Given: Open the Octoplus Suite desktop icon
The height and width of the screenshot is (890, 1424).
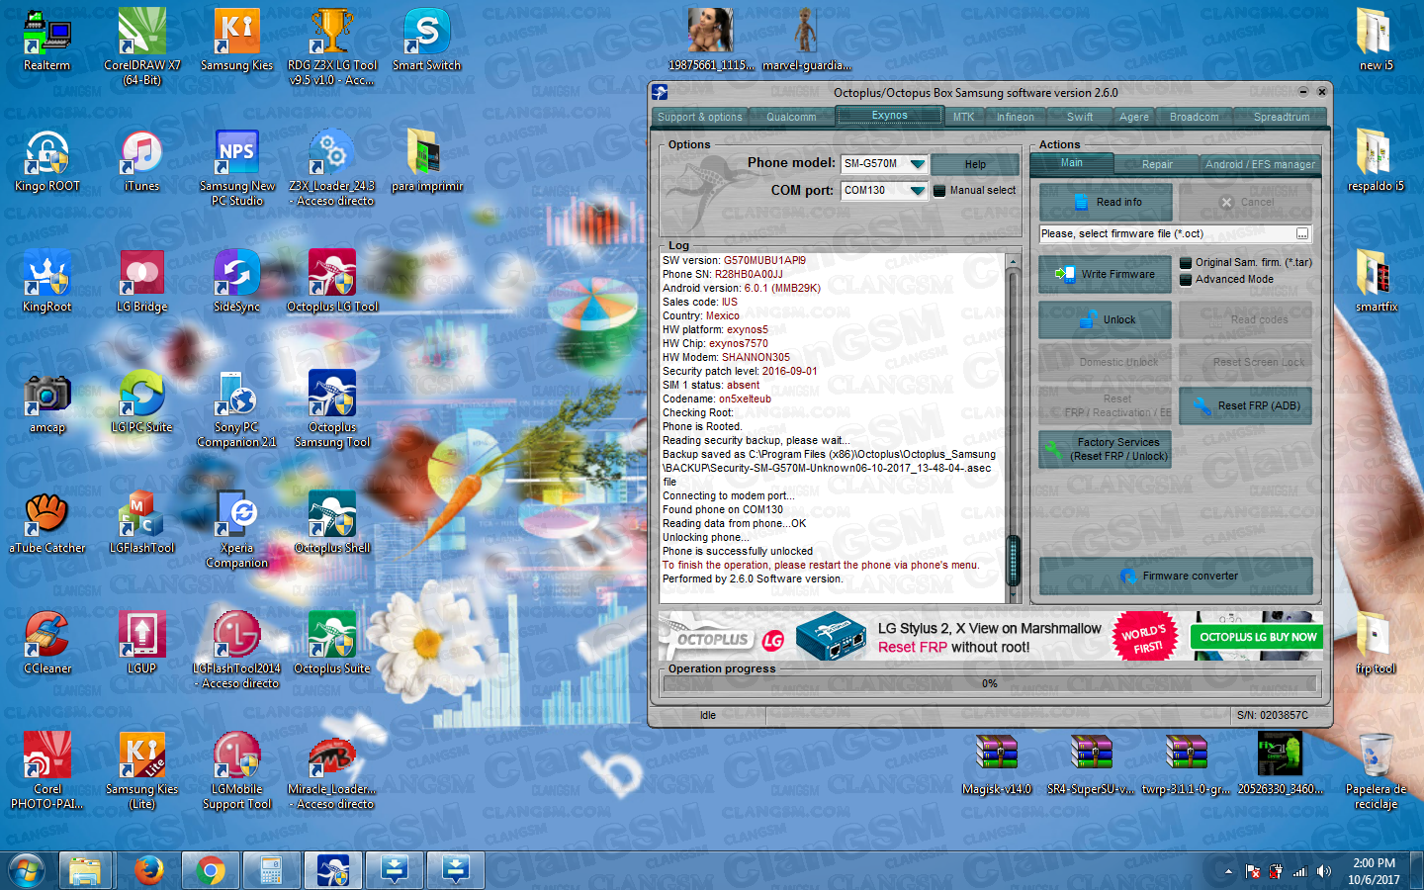Looking at the screenshot, I should 332,643.
